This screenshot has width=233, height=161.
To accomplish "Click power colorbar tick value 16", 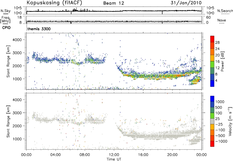I will [217, 62].
